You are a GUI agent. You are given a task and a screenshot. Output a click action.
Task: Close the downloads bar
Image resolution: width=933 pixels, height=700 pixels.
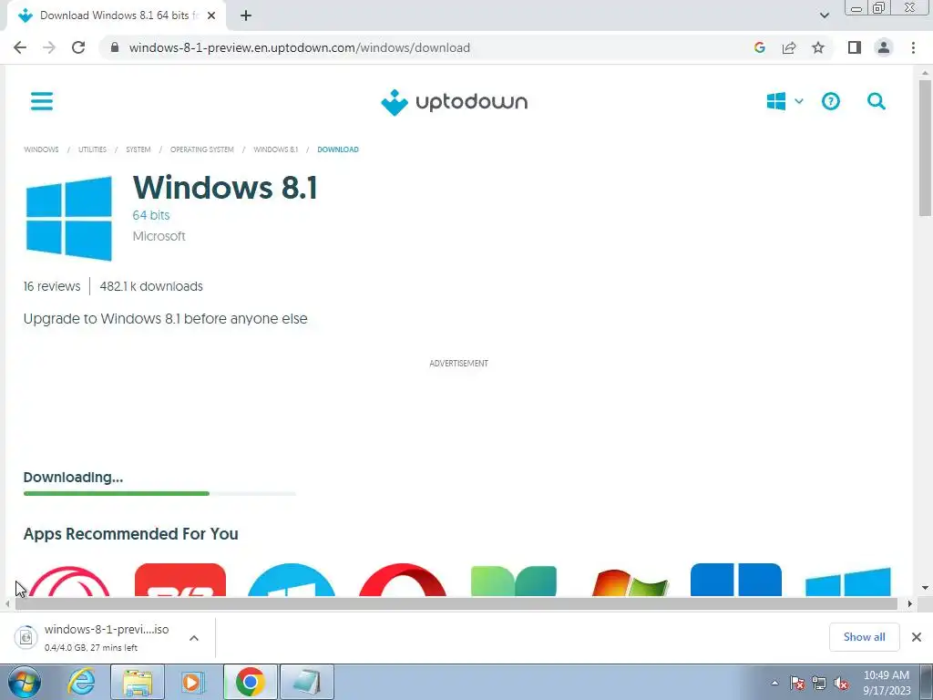(917, 637)
